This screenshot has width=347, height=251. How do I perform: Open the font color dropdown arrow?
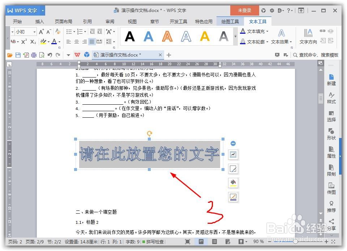click(59, 42)
